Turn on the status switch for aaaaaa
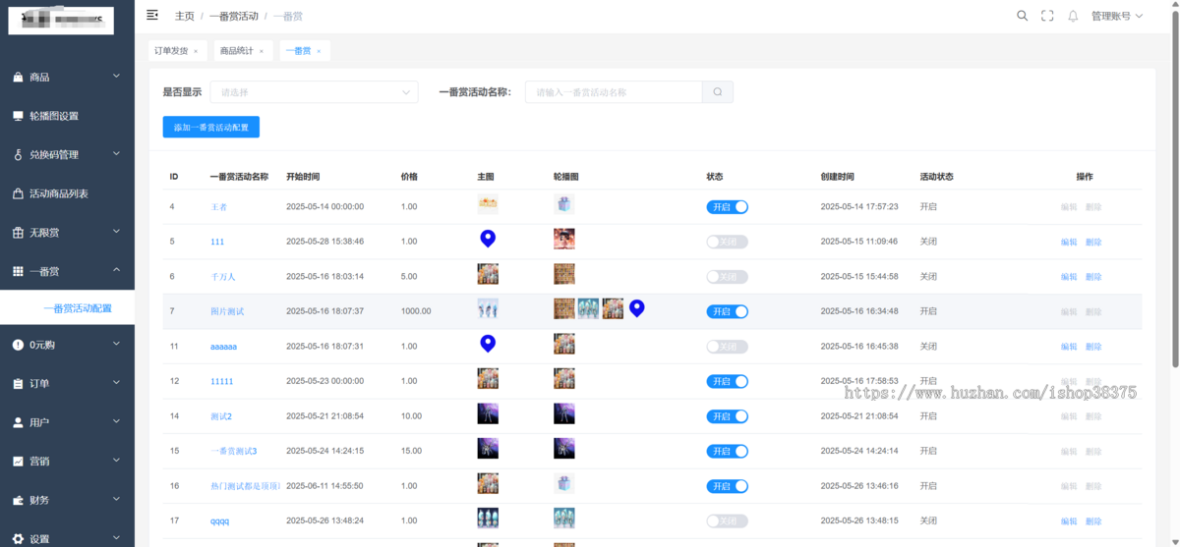This screenshot has height=547, width=1180. (x=727, y=347)
